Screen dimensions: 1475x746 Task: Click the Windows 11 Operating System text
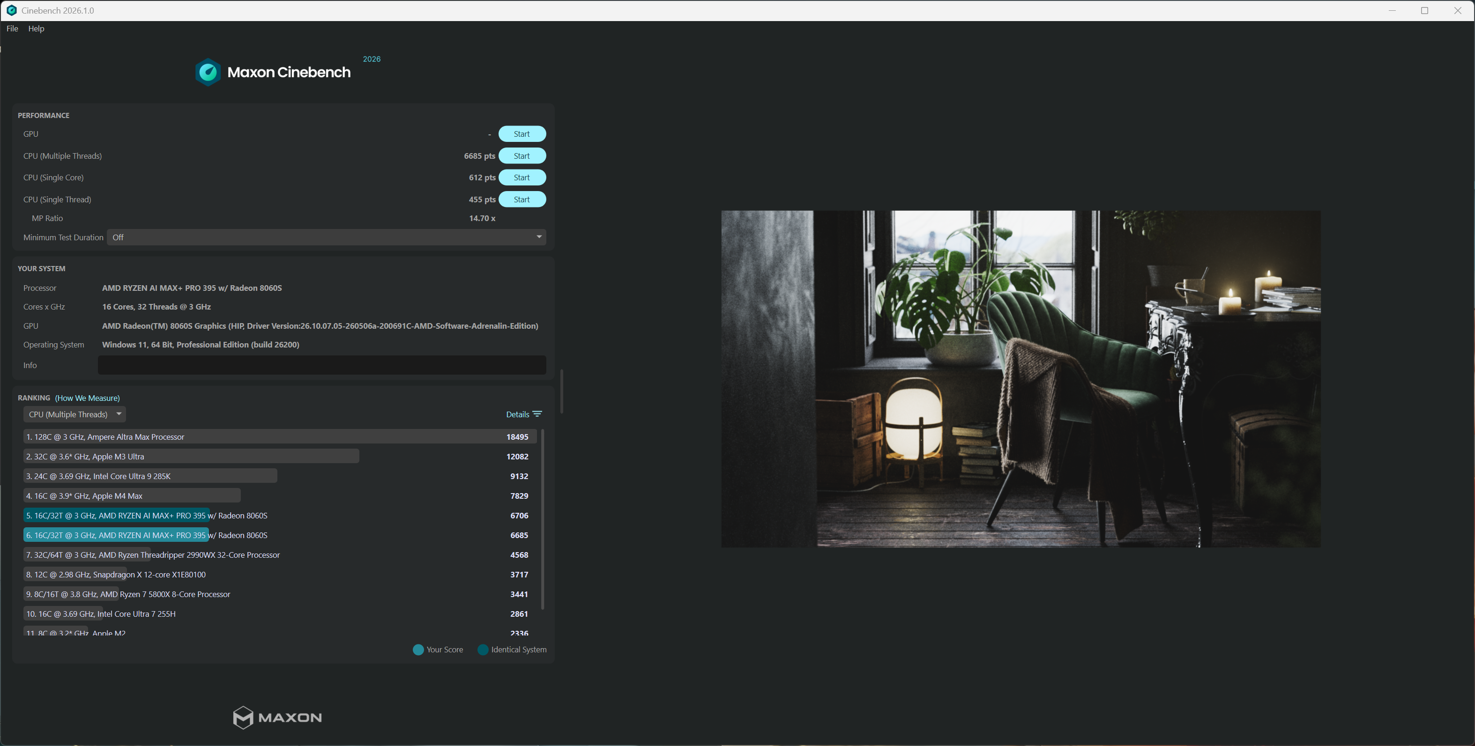pos(201,344)
